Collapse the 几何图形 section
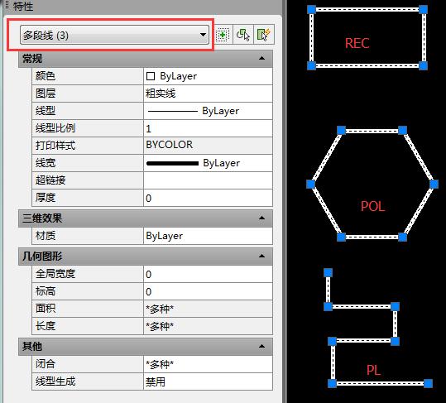Screen dimensions: 446x403 tap(261, 256)
